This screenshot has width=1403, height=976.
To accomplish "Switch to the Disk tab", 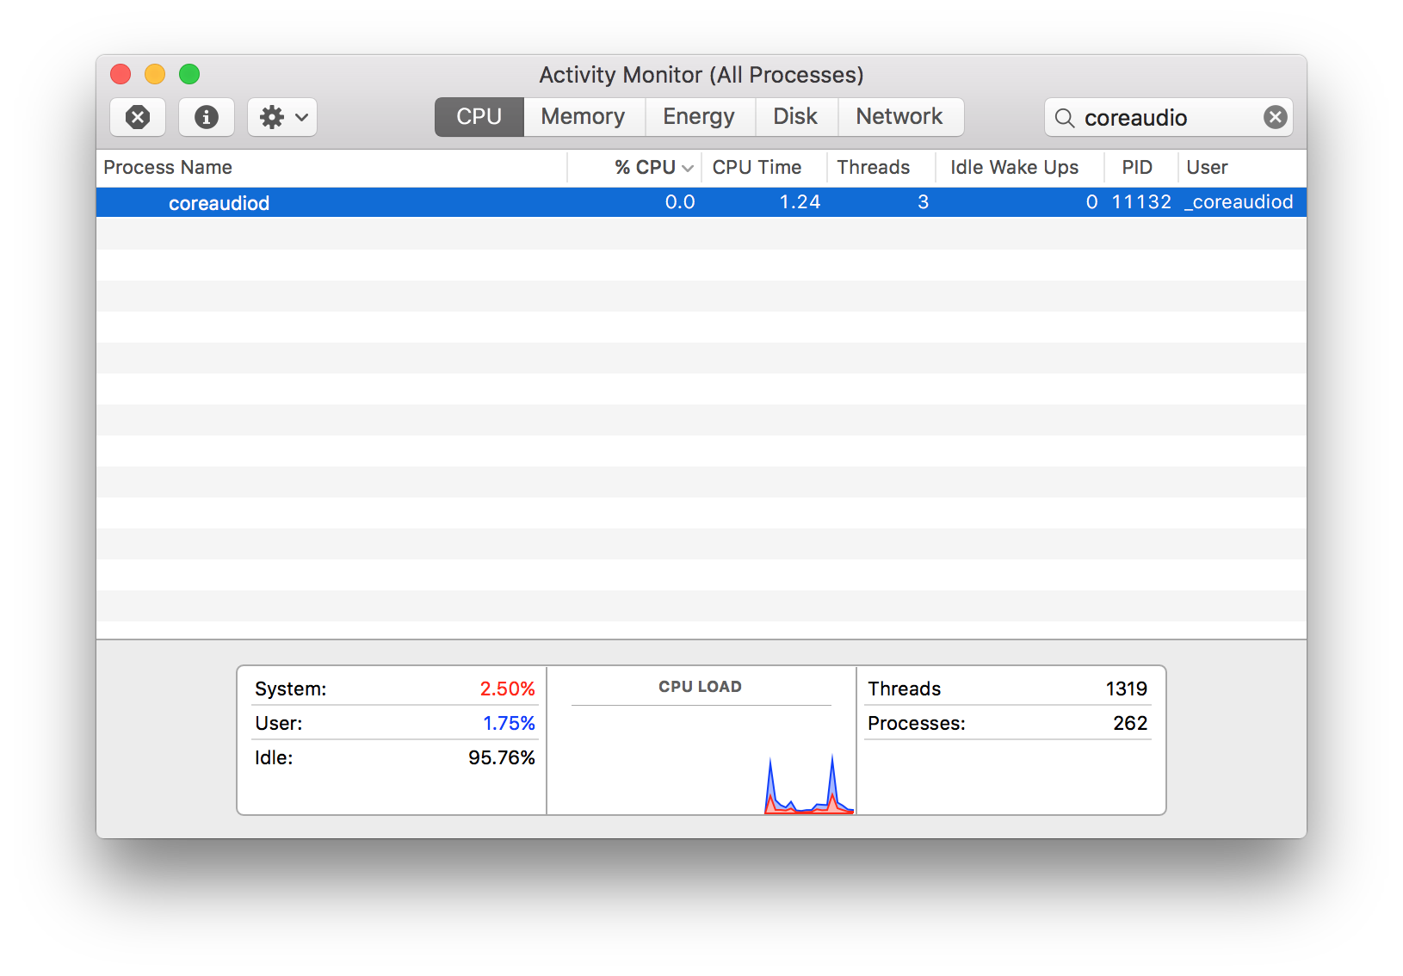I will click(795, 117).
